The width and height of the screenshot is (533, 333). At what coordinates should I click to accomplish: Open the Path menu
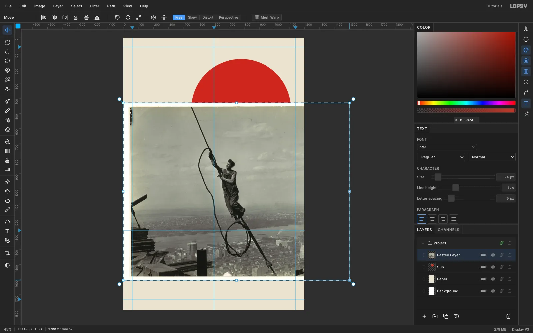point(111,6)
